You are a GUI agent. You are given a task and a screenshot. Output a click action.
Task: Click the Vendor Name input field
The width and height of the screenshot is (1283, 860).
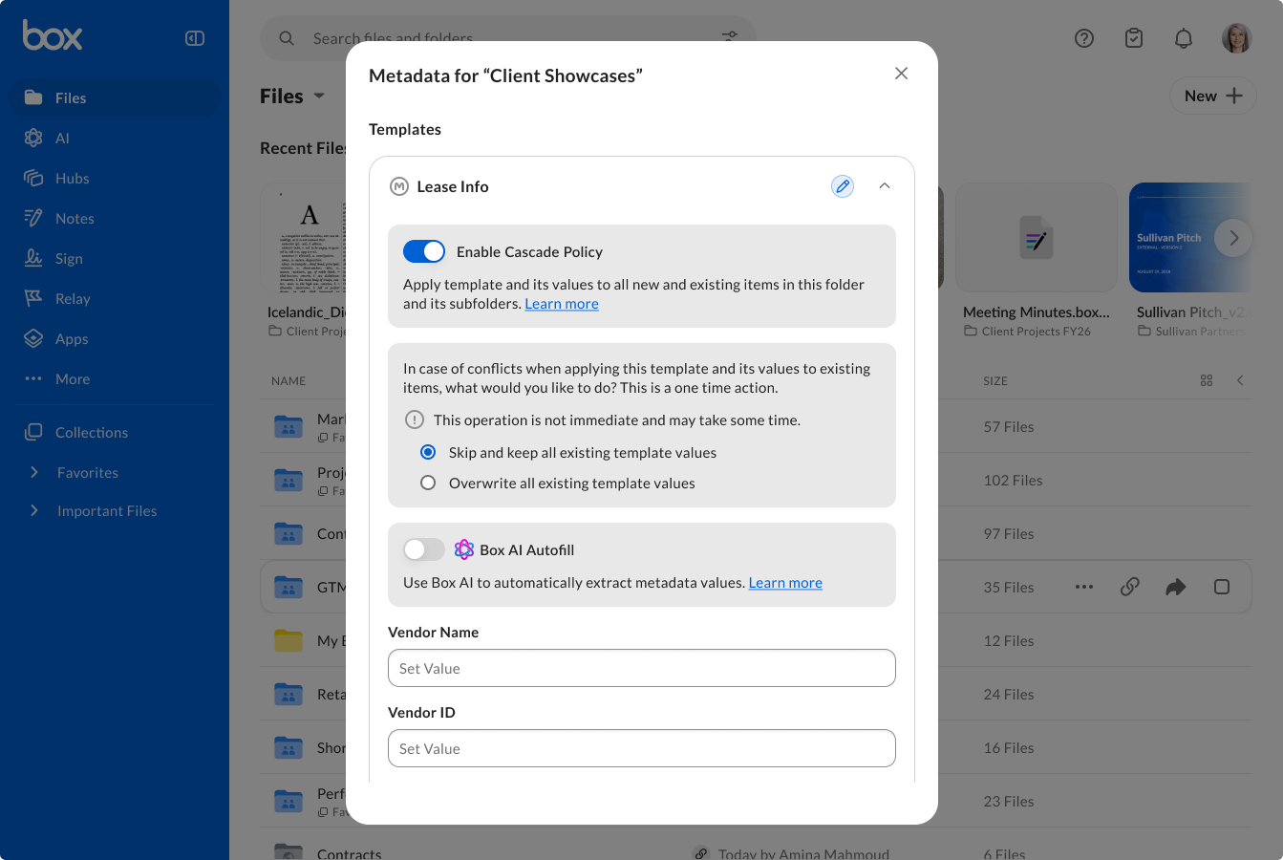point(642,668)
